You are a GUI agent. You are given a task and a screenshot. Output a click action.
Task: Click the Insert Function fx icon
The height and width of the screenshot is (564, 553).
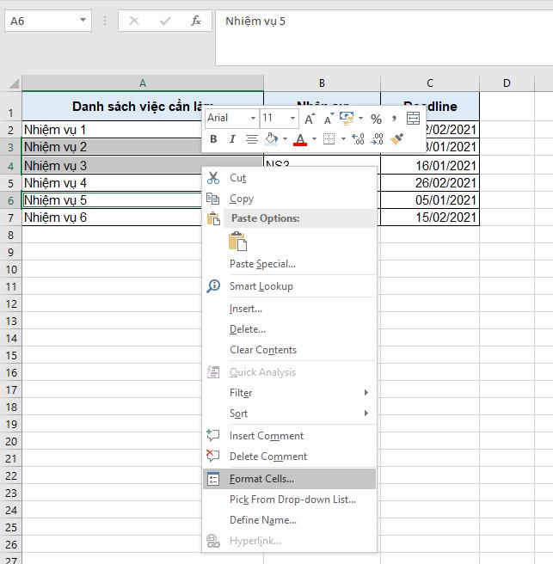coord(196,21)
